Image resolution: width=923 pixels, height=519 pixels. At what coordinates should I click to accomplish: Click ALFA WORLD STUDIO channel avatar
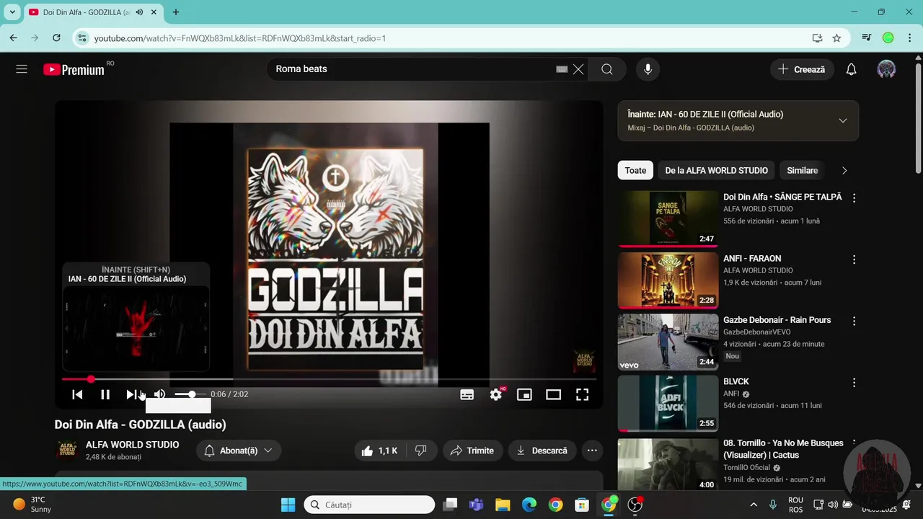[x=67, y=450]
